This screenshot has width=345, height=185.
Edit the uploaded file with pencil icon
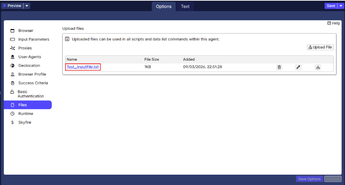(x=298, y=67)
